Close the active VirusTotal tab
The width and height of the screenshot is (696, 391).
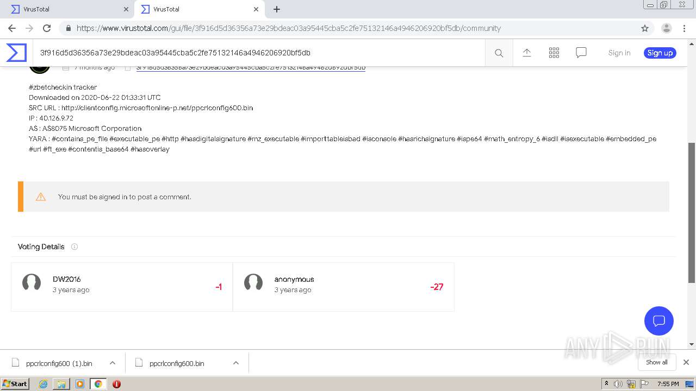click(x=256, y=9)
